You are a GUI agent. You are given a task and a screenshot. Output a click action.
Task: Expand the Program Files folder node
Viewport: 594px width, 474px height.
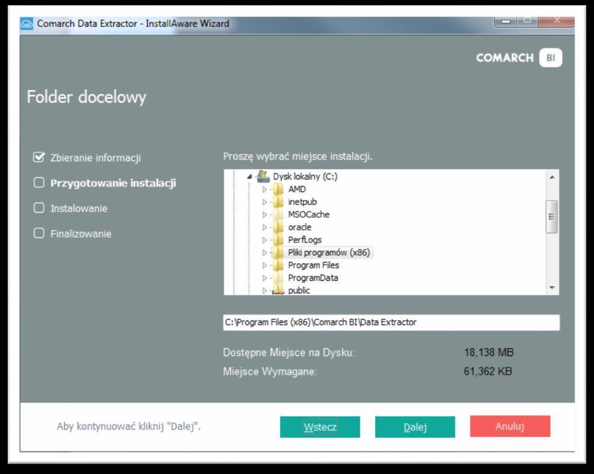click(264, 265)
